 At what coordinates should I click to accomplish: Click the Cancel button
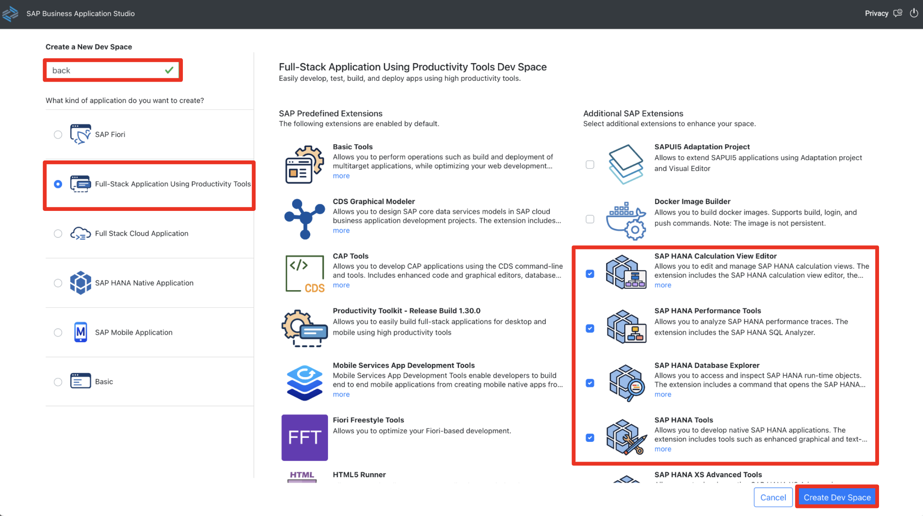click(773, 497)
